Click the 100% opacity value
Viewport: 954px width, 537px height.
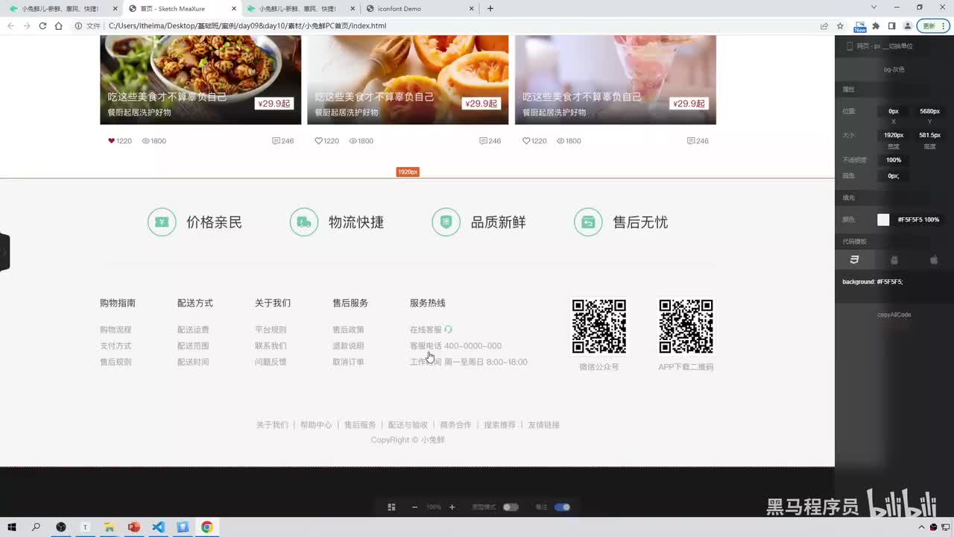(x=894, y=160)
